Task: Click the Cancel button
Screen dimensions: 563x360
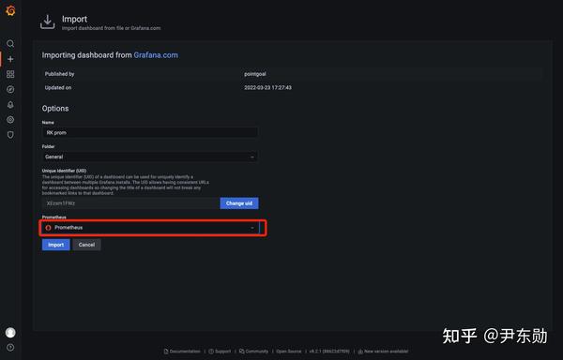Action: (x=86, y=245)
